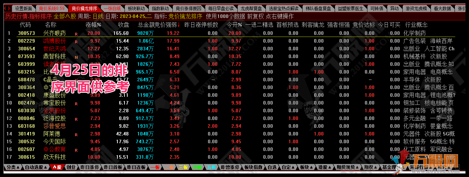Viewport: 469px width, 177px height.
Task: Switch to the 设置版面 tab
Action: tap(23, 8)
